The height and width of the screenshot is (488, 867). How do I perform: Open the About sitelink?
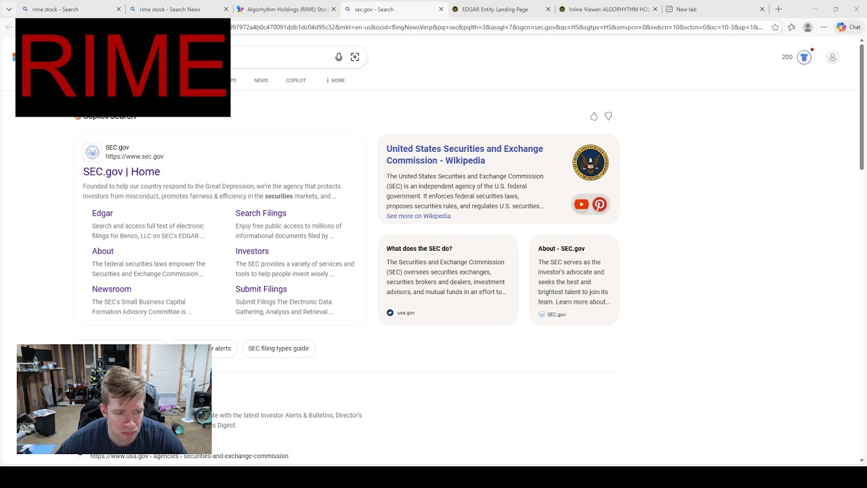[x=103, y=251]
